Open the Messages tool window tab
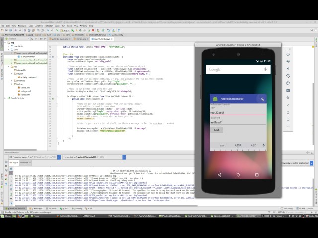The height and width of the screenshot is (238, 318). pos(36,208)
